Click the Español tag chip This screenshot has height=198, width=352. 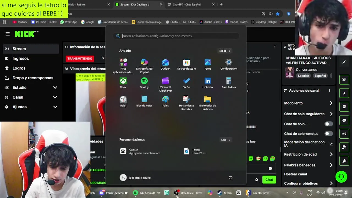coord(320,76)
